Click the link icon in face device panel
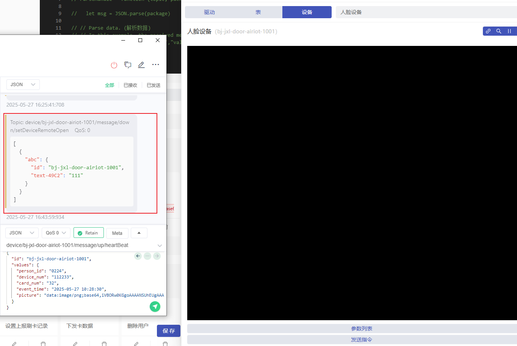This screenshot has width=517, height=346. [x=488, y=31]
